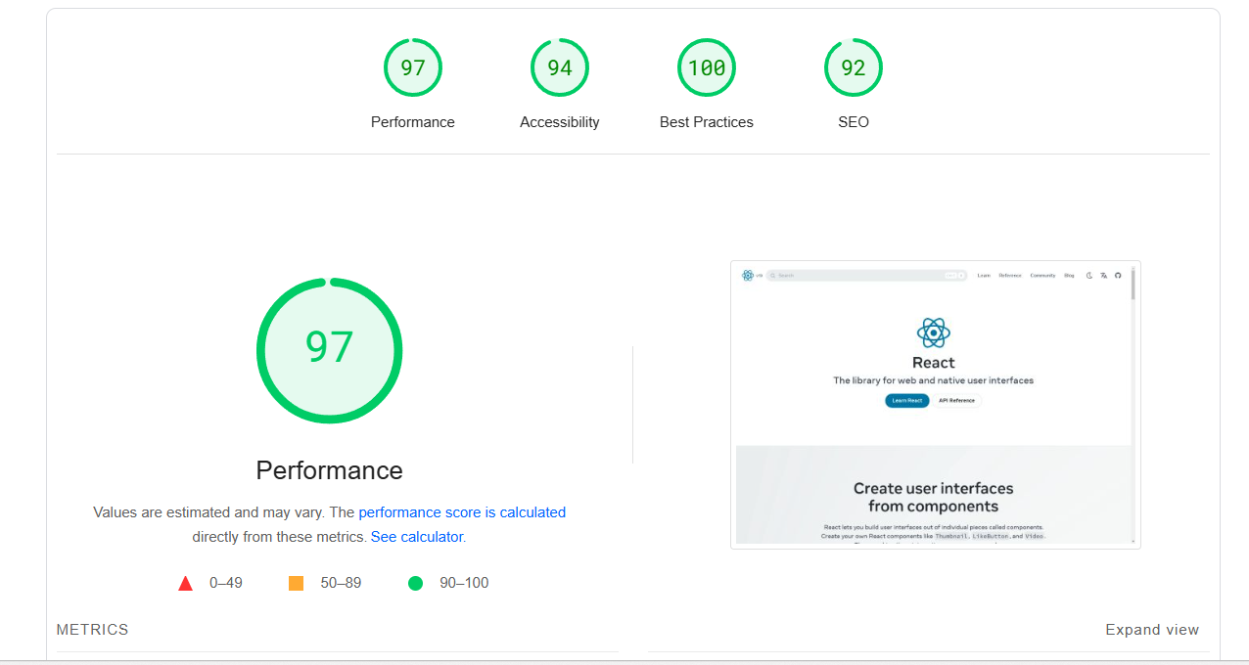Open the 'performance score is calculated' link
This screenshot has width=1249, height=665.
tap(462, 512)
